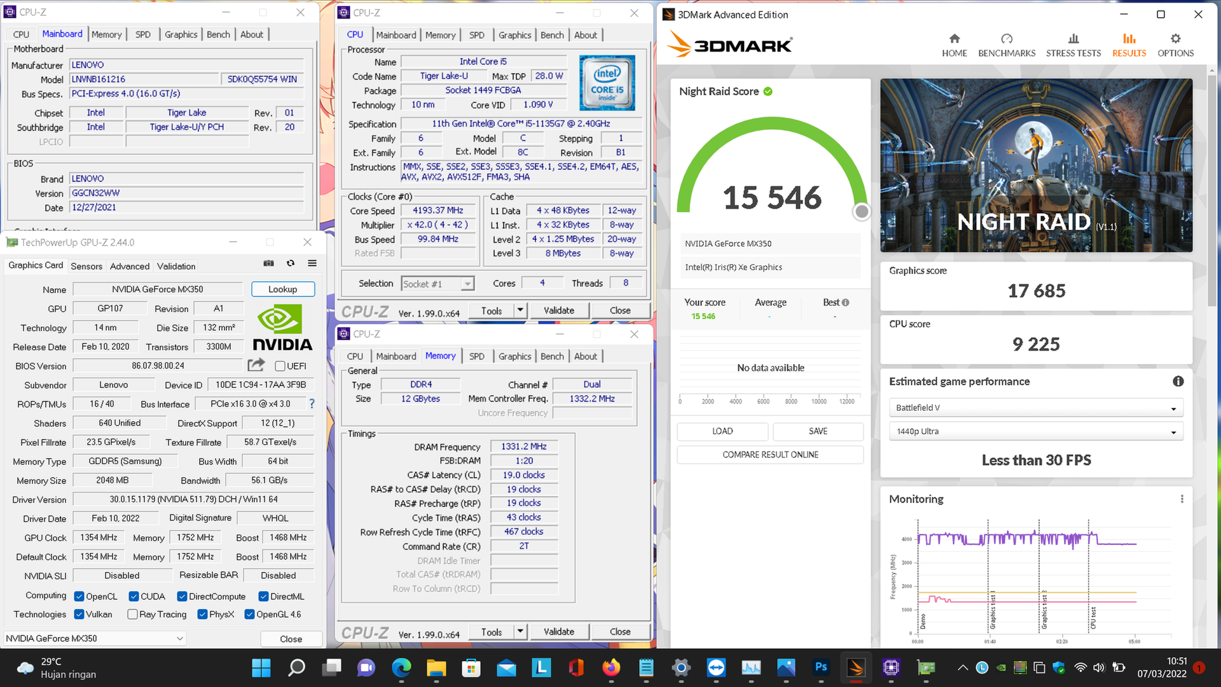Click the Night Raid benchmark thumbnail
The width and height of the screenshot is (1221, 687).
click(x=1036, y=165)
